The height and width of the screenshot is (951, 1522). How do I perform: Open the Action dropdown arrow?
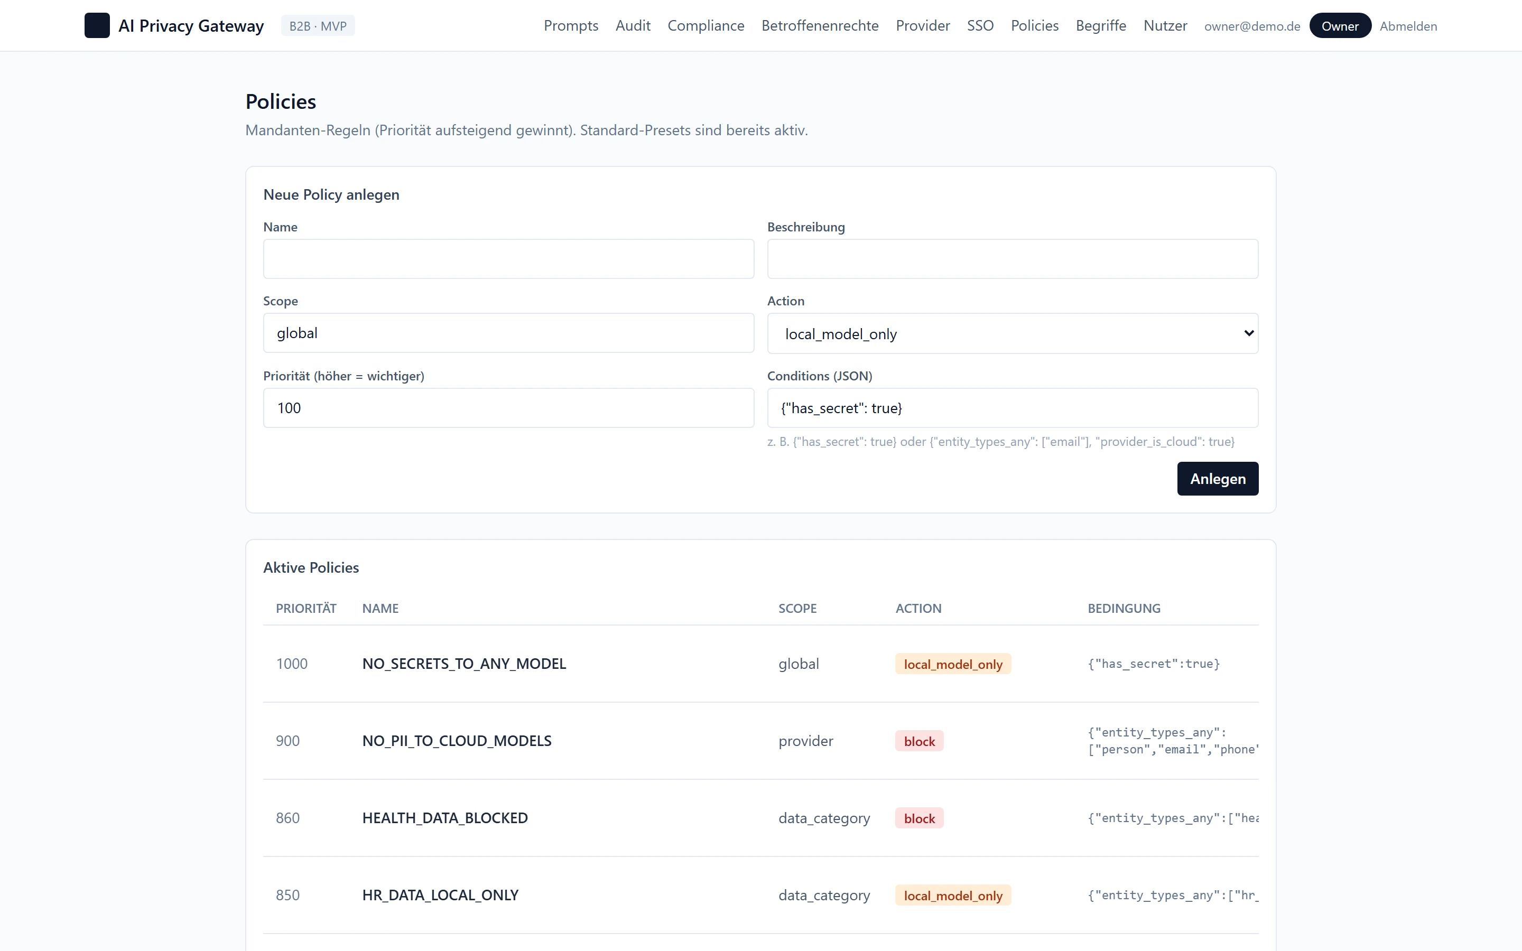(1248, 333)
